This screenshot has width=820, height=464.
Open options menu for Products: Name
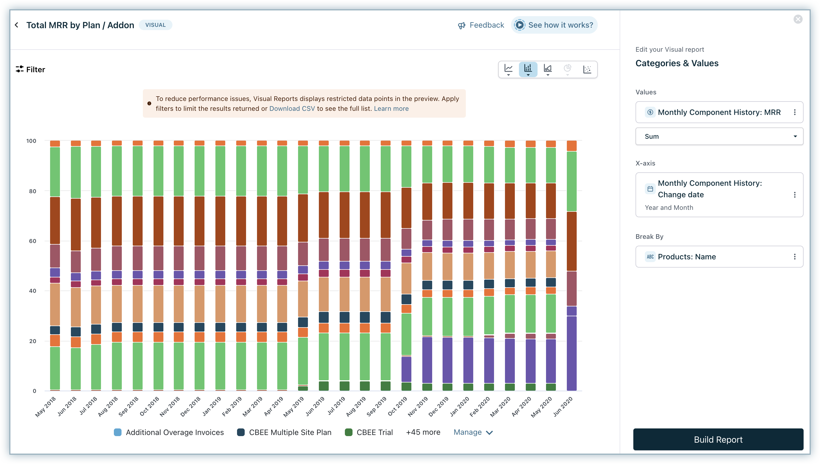coord(795,257)
